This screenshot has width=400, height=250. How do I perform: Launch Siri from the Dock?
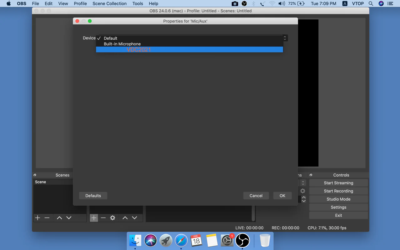(150, 241)
